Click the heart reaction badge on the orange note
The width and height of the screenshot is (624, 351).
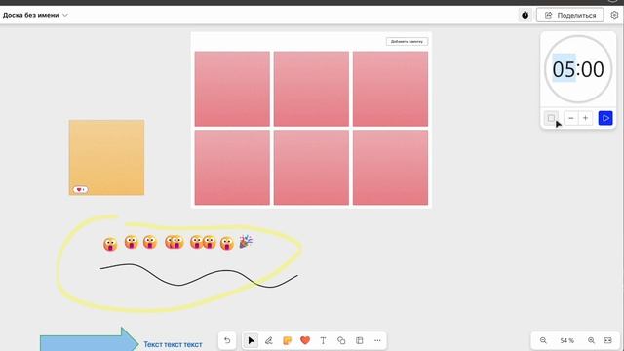tap(80, 190)
